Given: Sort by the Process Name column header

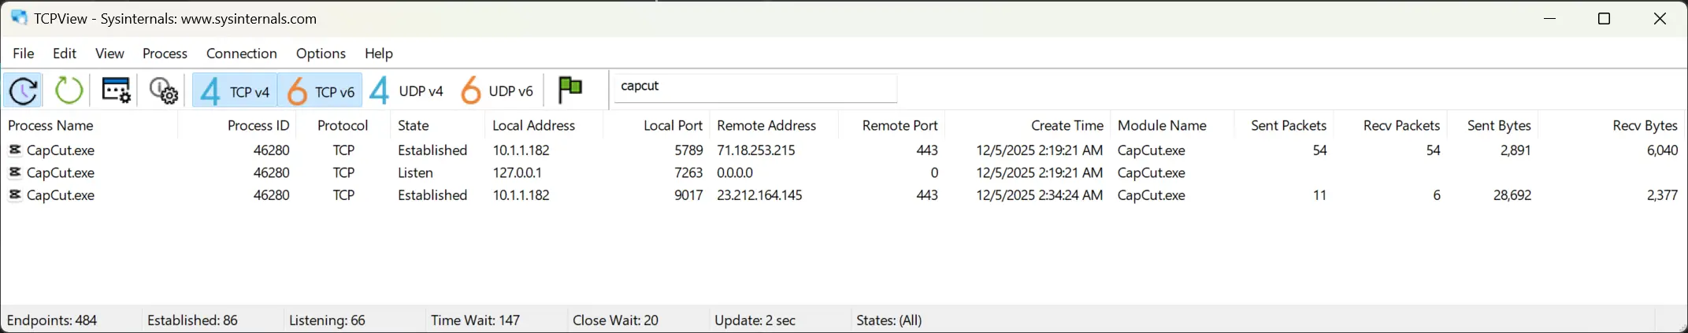Looking at the screenshot, I should click(x=50, y=125).
